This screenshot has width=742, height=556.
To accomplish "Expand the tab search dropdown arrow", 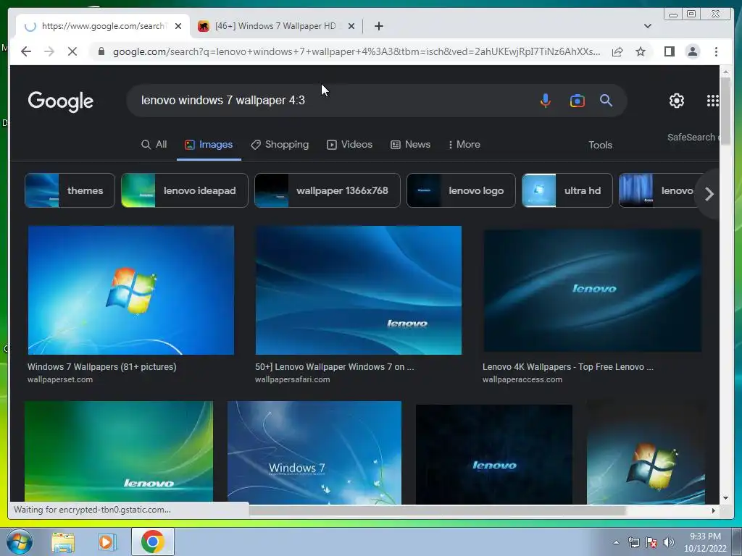I will click(647, 26).
